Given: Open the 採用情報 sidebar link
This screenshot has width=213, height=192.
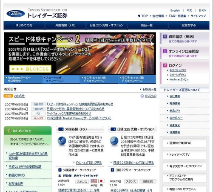Looking at the screenshot, I should pyautogui.click(x=175, y=132).
